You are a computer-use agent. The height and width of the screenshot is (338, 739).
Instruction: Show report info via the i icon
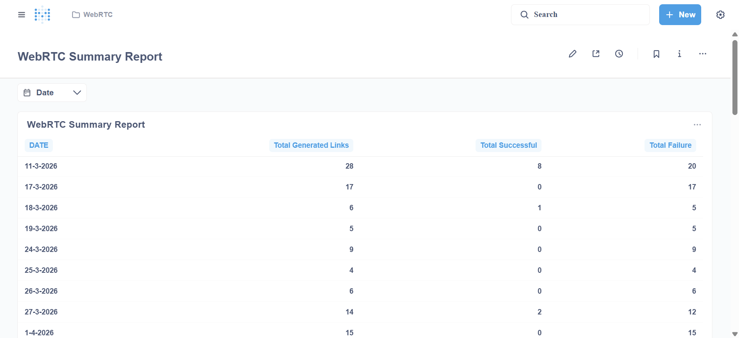[679, 54]
